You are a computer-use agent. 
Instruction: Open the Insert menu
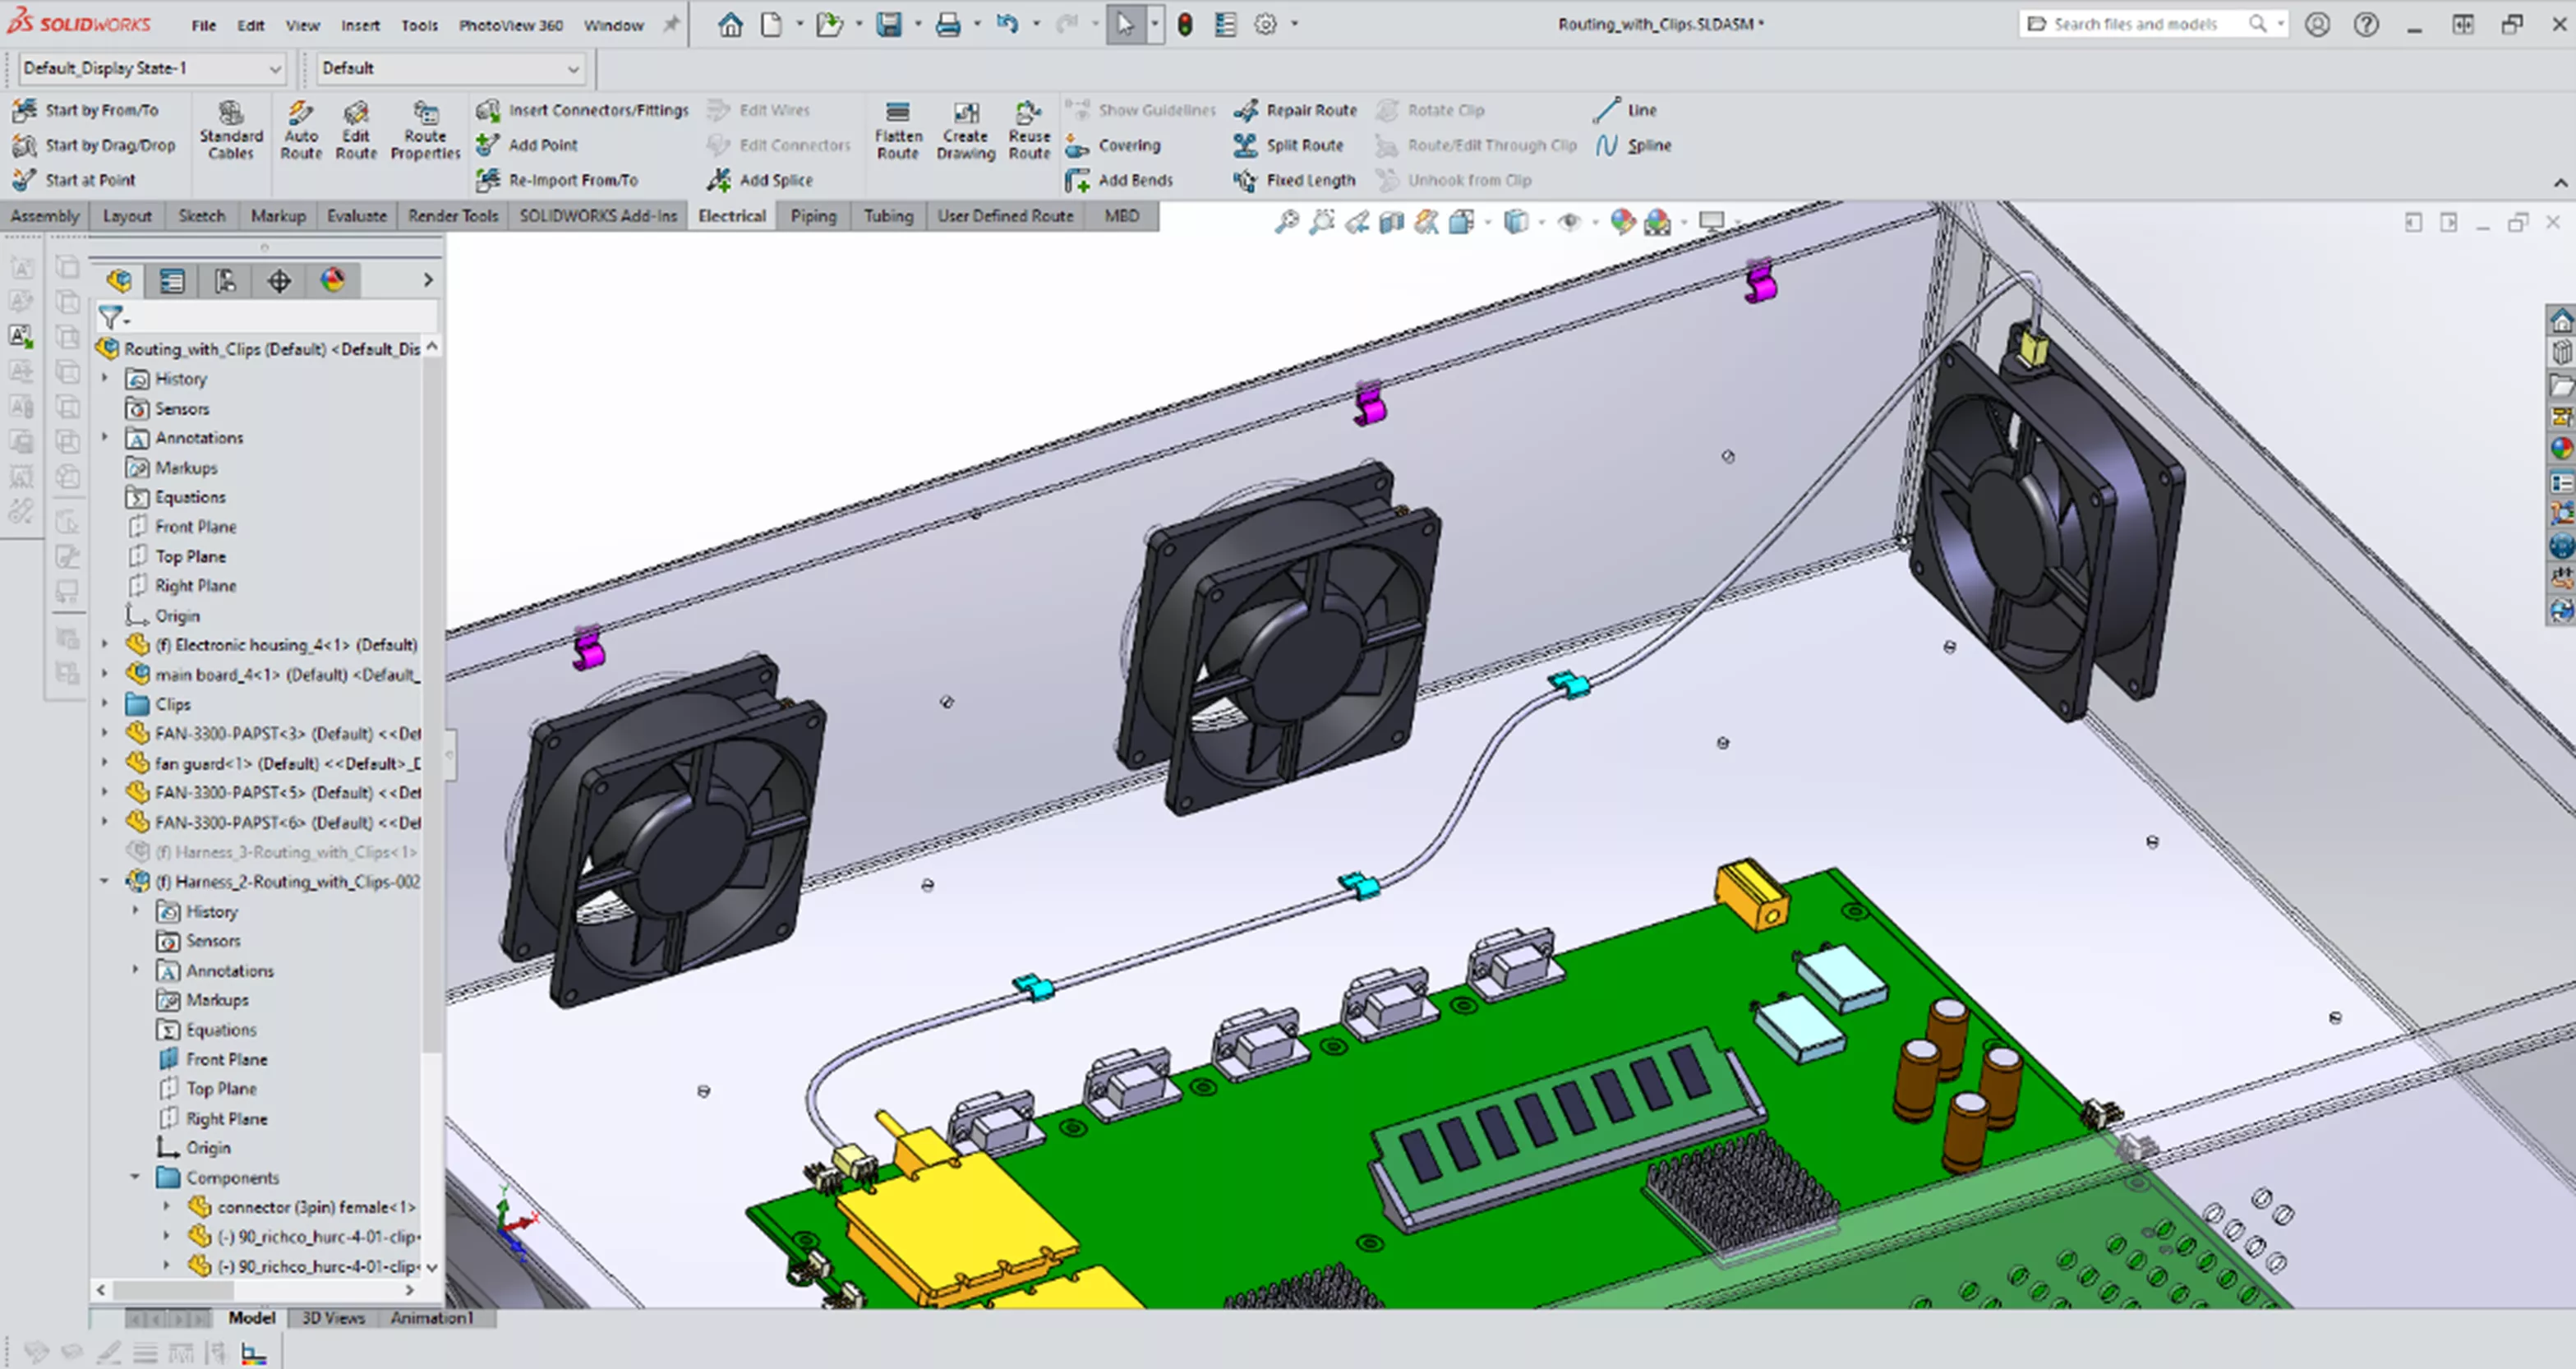pos(360,25)
